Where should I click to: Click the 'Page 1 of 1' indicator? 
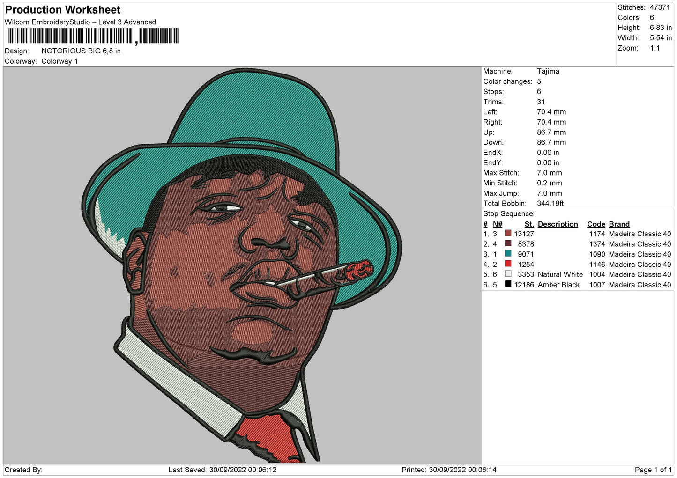[653, 470]
